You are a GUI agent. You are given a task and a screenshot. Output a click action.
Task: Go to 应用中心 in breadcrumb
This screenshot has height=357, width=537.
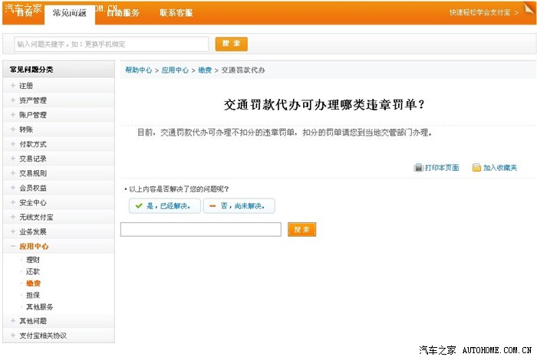(x=175, y=70)
